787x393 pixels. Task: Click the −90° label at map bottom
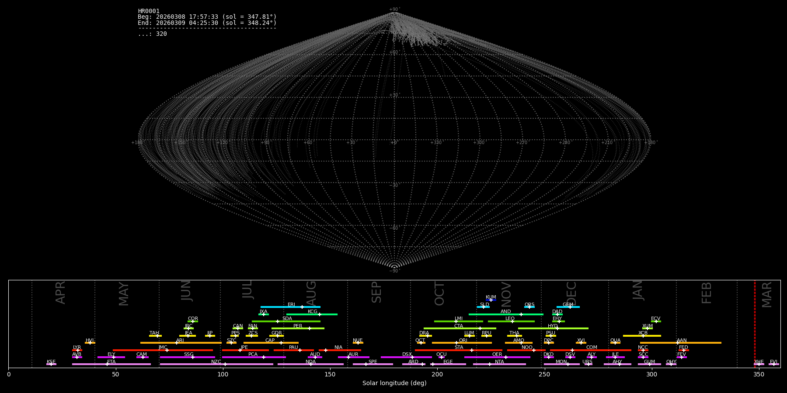[394, 271]
